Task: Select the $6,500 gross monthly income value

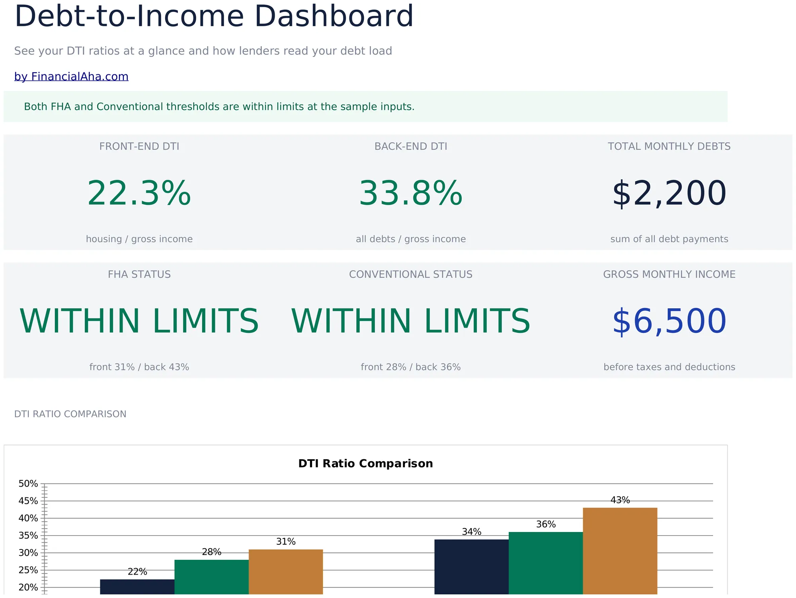Action: tap(669, 321)
